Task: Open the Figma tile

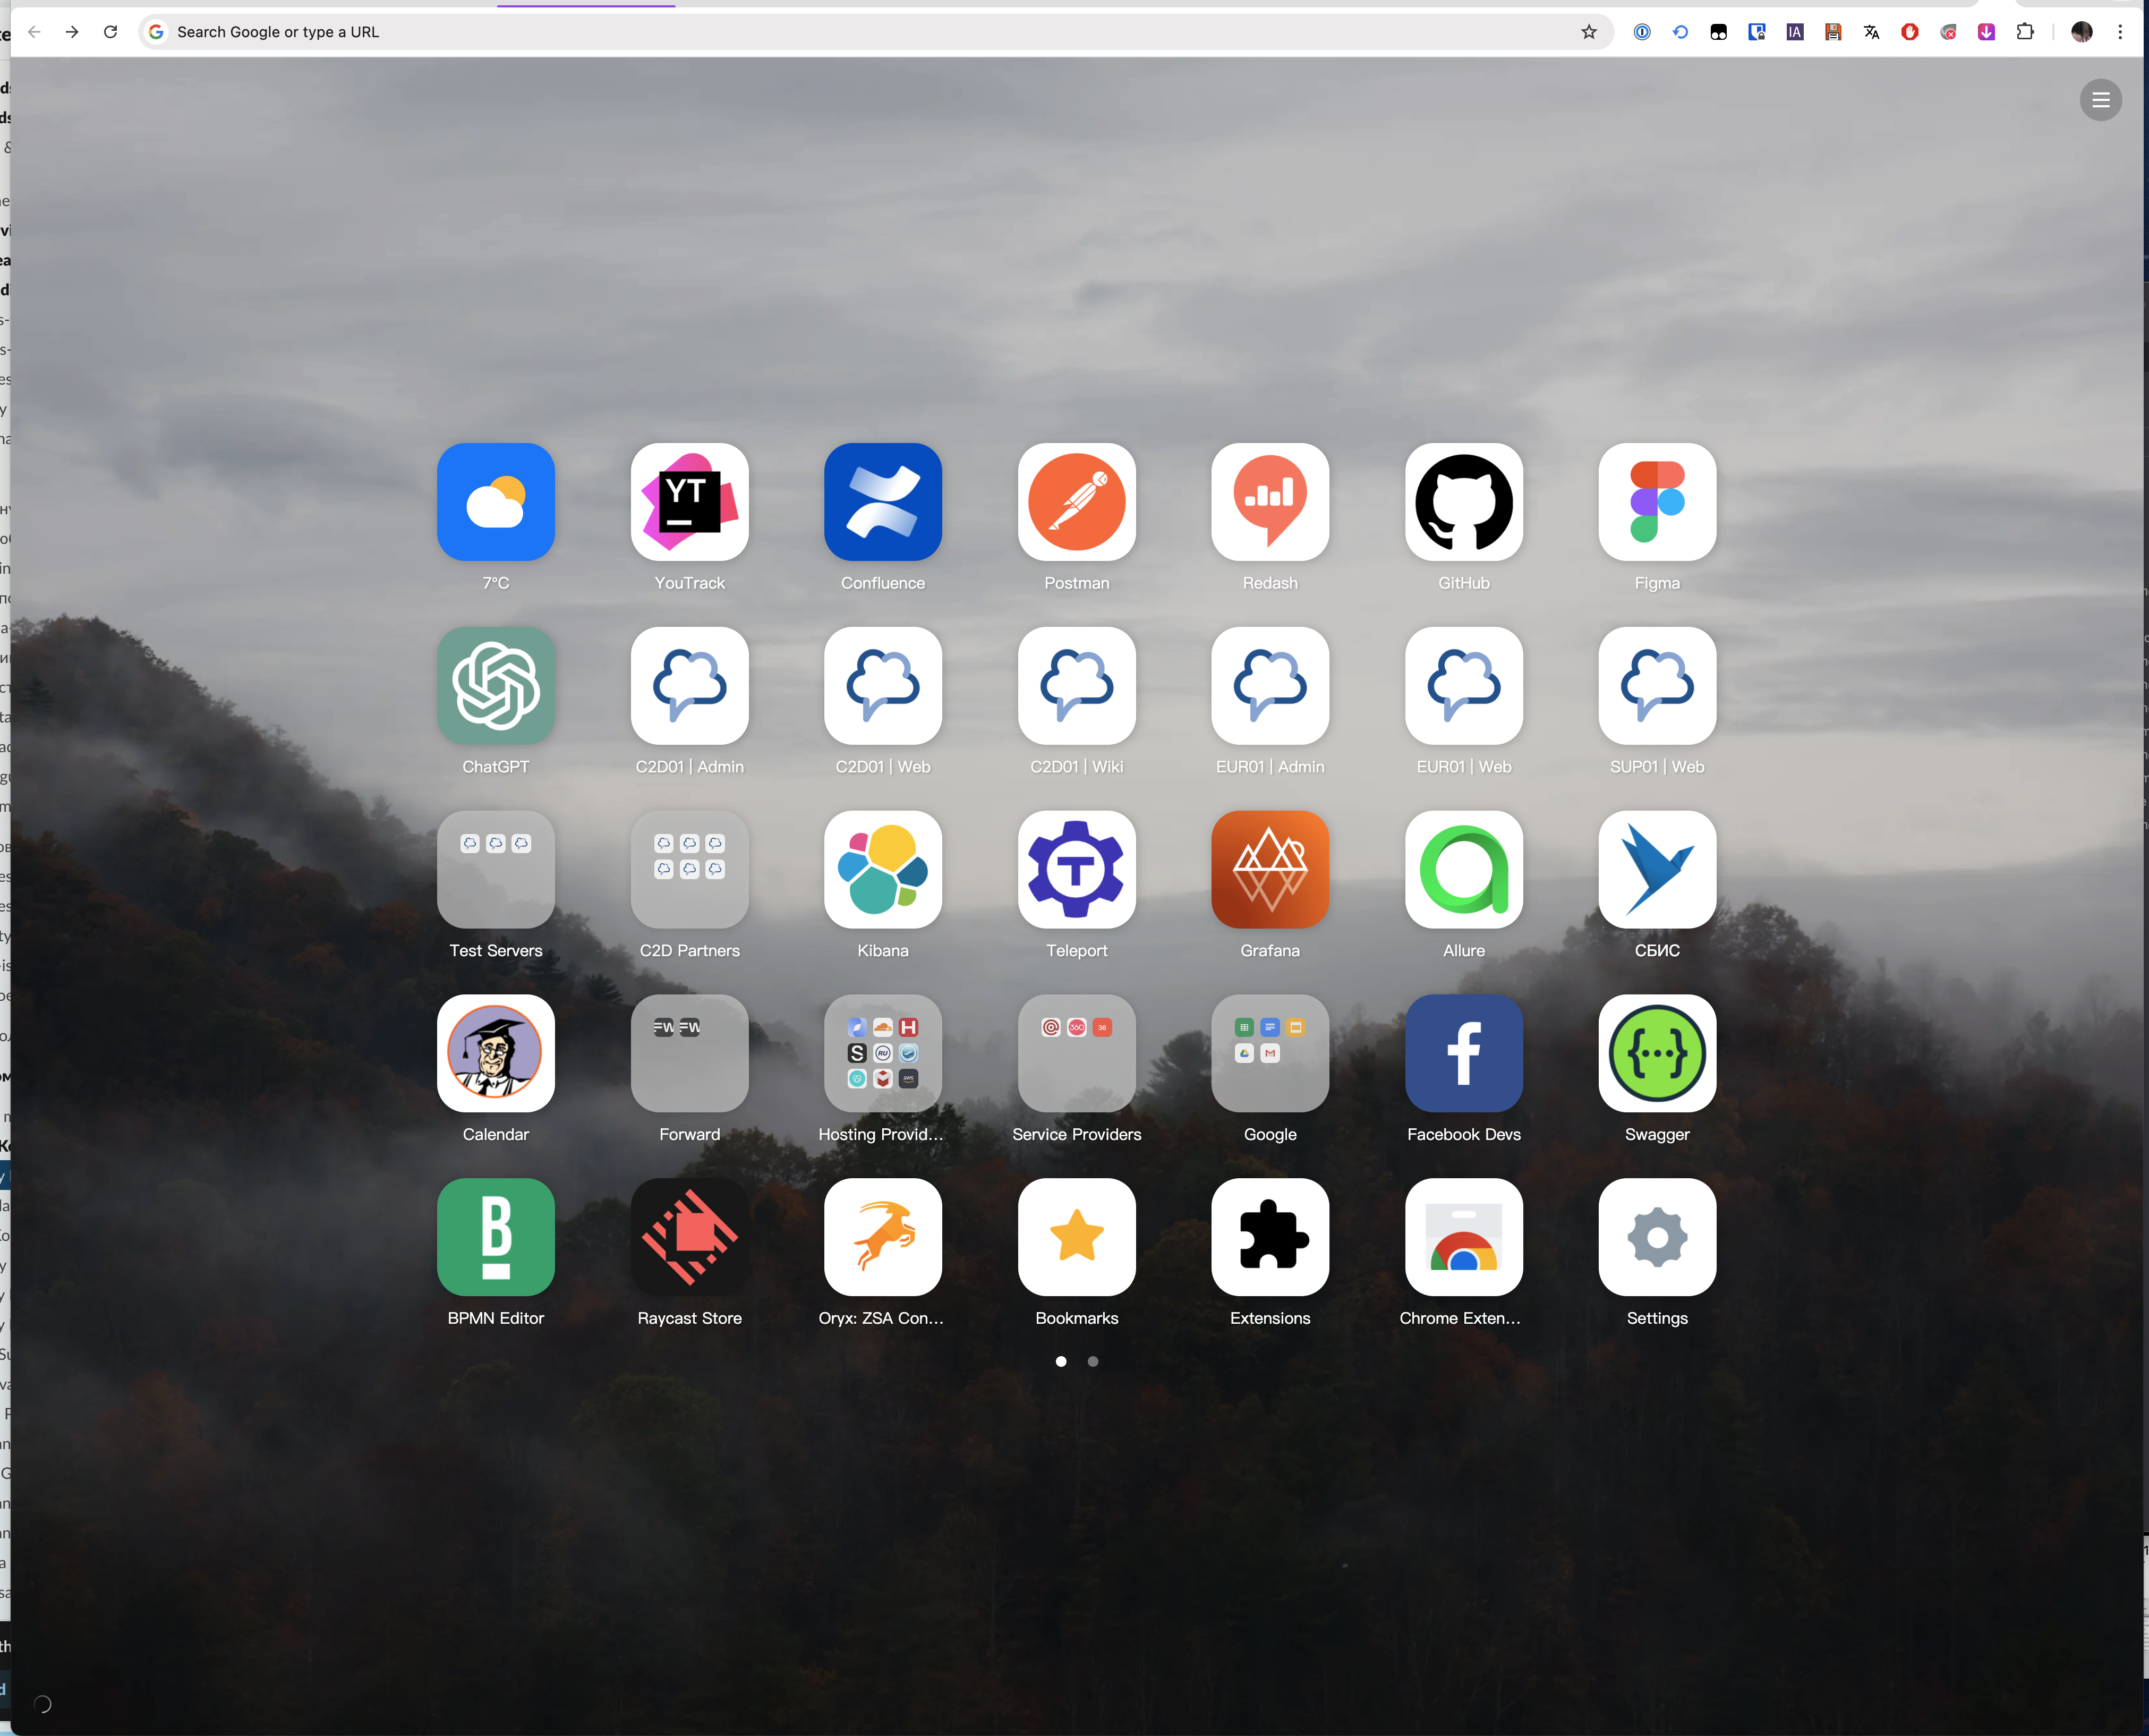Action: point(1657,502)
